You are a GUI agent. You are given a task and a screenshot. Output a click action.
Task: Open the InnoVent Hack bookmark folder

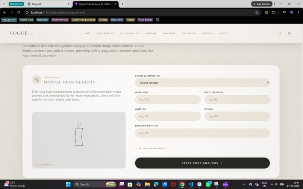[60, 19]
